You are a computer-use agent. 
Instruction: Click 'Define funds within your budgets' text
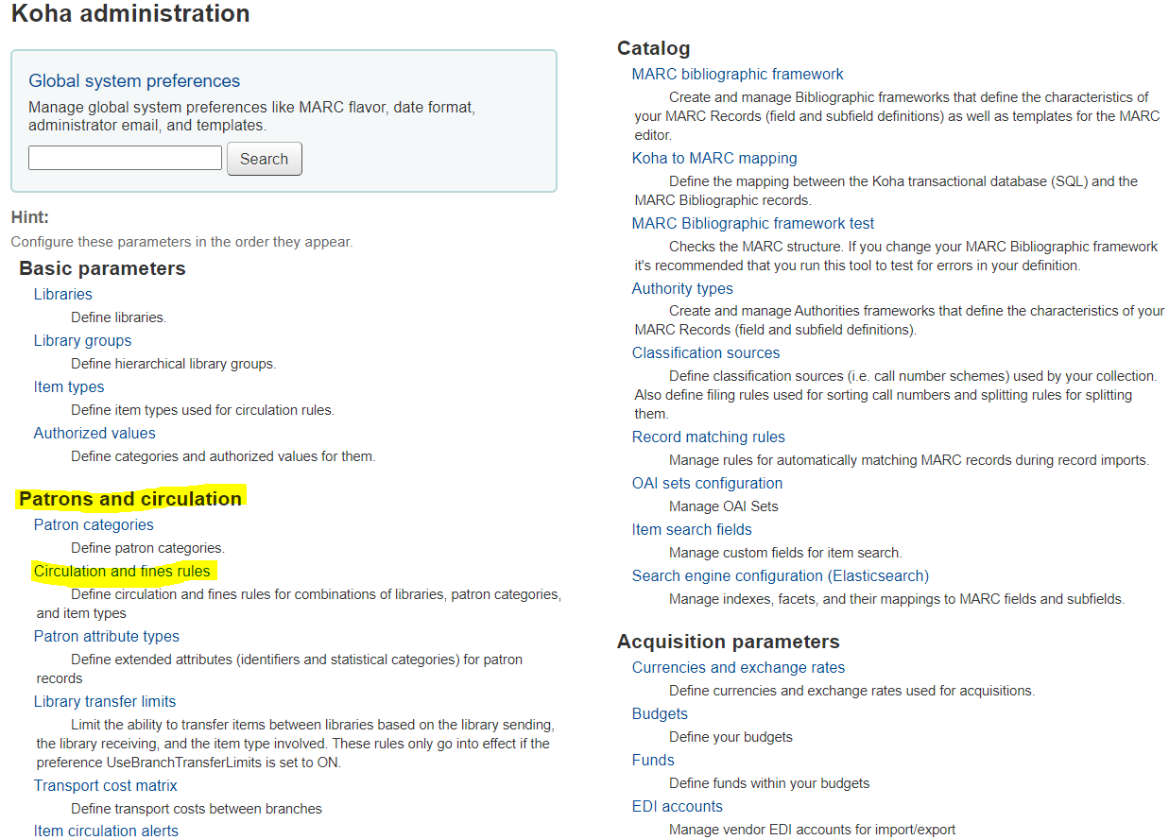pyautogui.click(x=769, y=783)
